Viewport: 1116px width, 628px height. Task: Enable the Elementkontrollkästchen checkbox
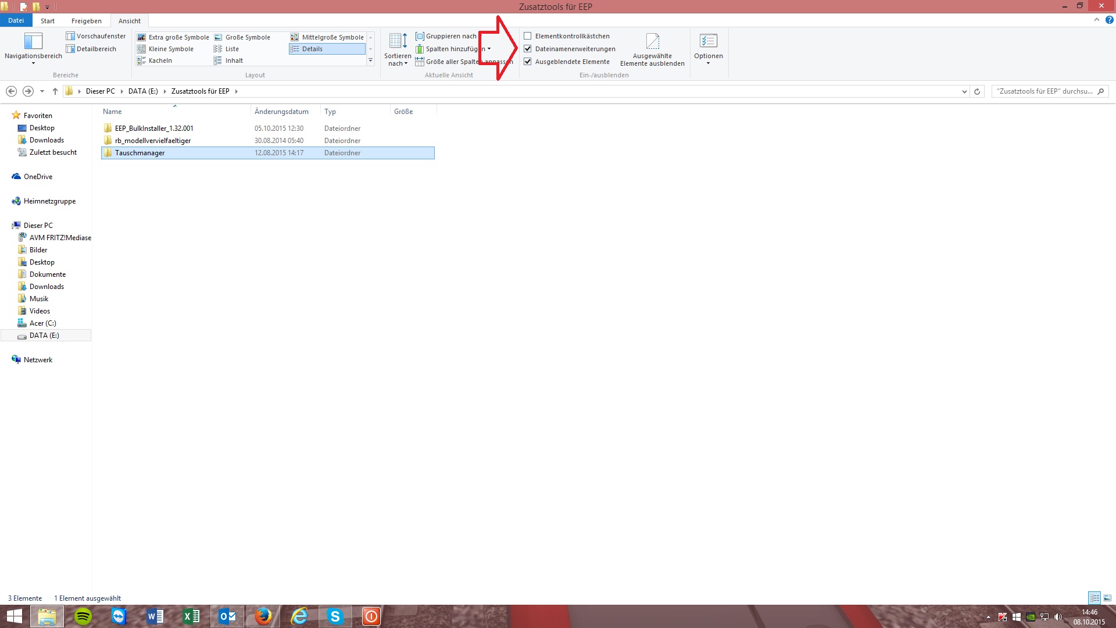coord(528,36)
